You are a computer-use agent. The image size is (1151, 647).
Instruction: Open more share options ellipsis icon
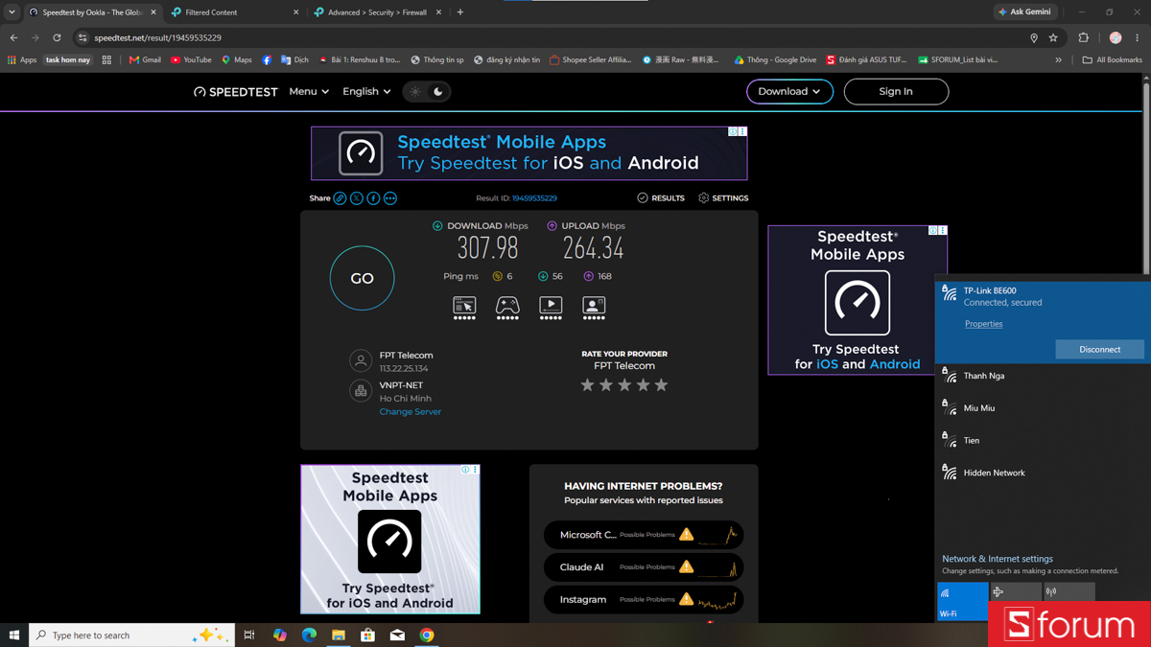point(390,198)
